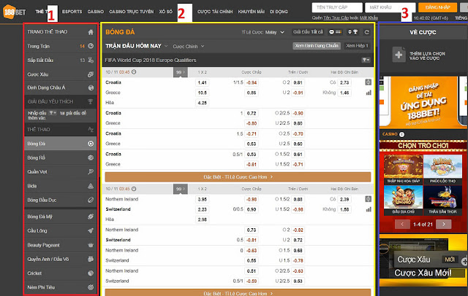The width and height of the screenshot is (468, 296).
Task: Select Greece 1X2 odds 10.5
Action: [x=202, y=93]
